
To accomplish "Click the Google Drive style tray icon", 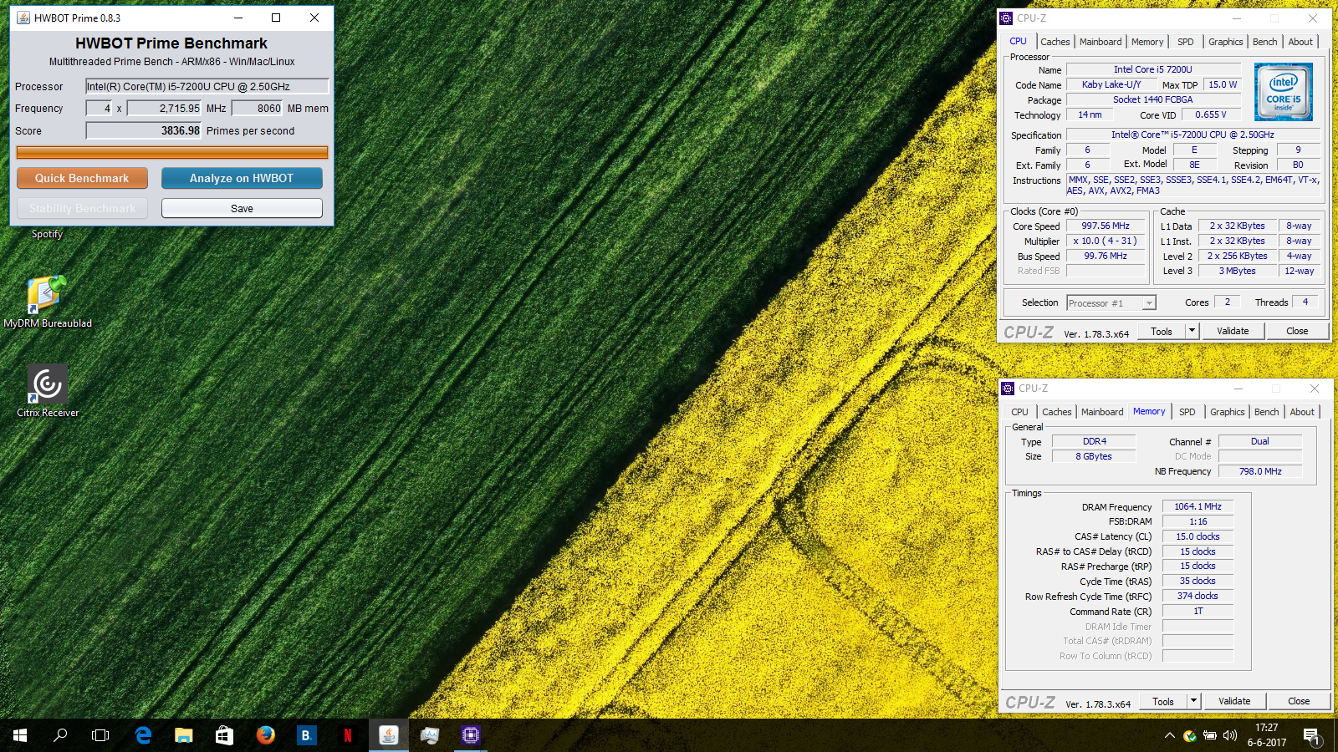I will click(x=1189, y=735).
